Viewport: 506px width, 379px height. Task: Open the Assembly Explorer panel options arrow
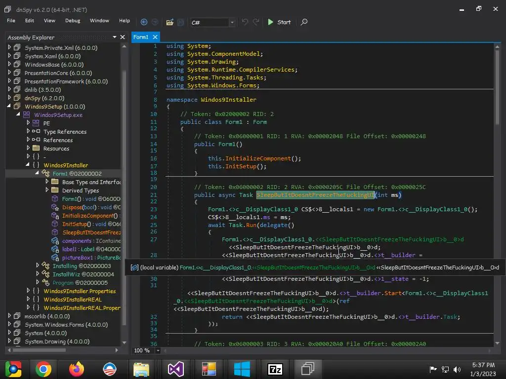coord(115,37)
